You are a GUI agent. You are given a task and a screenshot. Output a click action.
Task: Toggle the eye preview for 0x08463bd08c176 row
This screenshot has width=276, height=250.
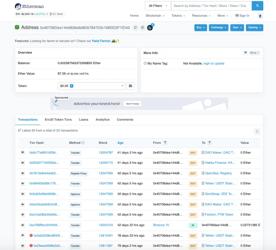click(22, 183)
